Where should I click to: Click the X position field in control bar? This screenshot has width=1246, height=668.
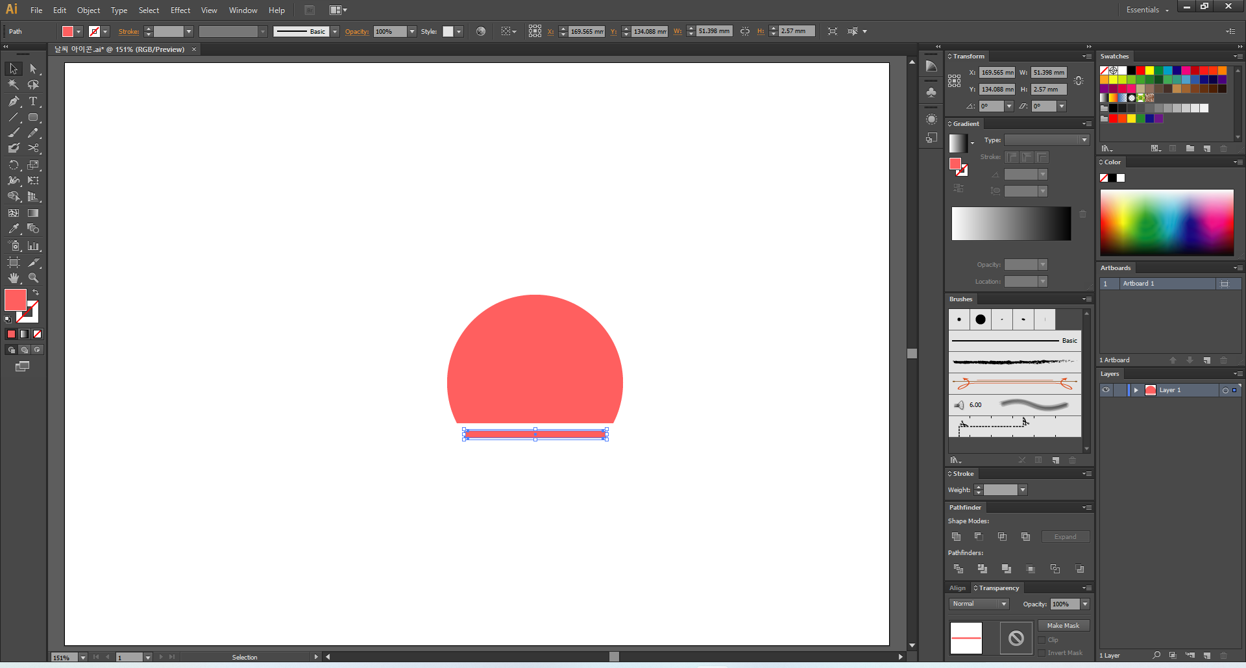click(x=587, y=31)
